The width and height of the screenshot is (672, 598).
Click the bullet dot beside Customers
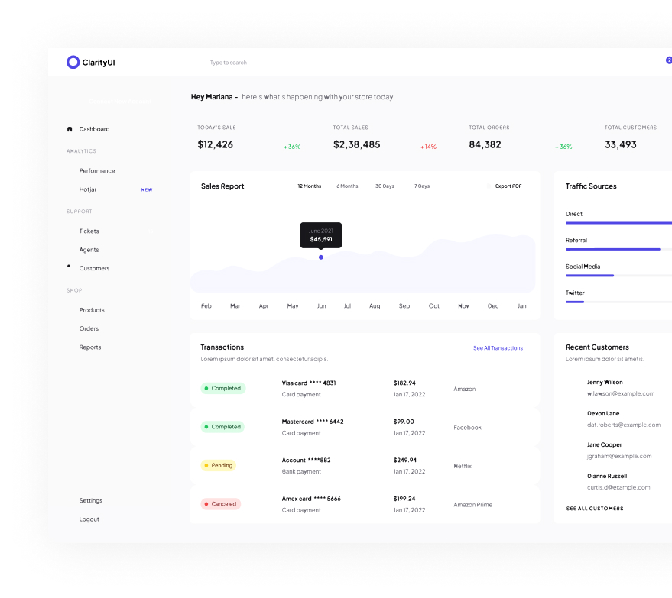coord(69,266)
